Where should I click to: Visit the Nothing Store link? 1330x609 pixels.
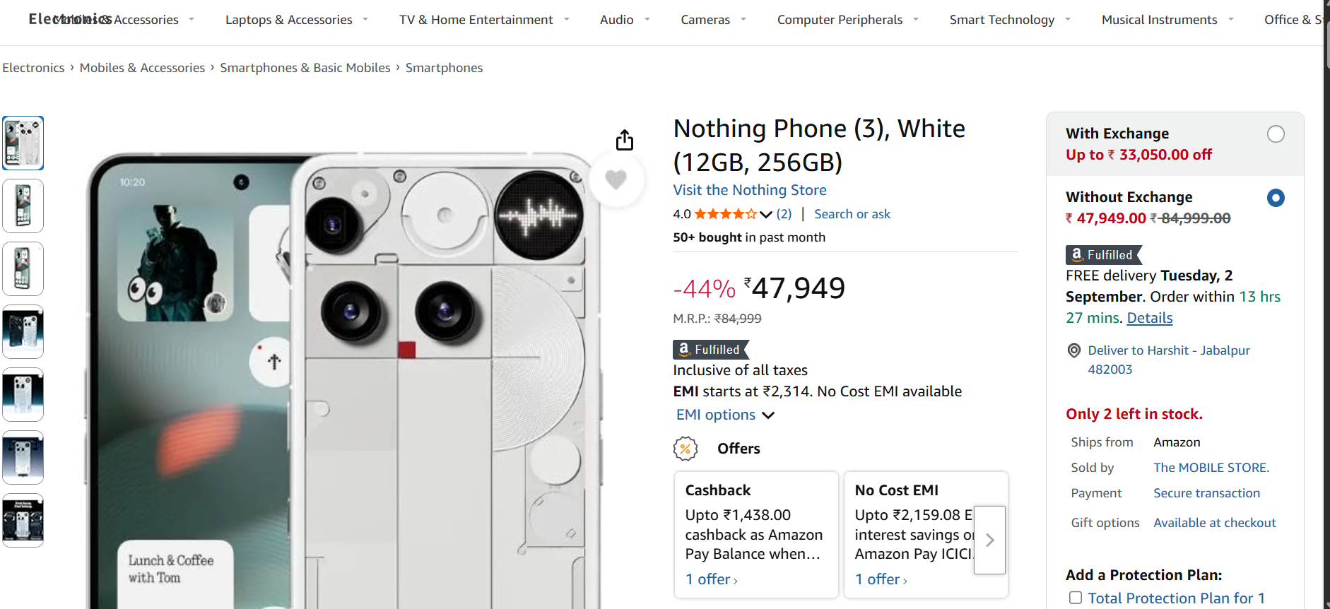point(749,190)
